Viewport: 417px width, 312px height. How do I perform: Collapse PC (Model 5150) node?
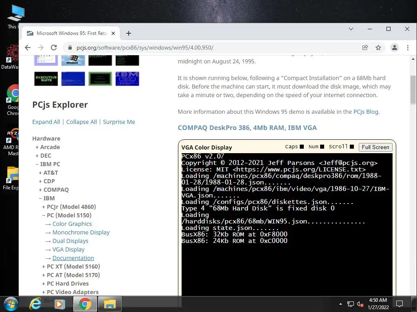67,215
